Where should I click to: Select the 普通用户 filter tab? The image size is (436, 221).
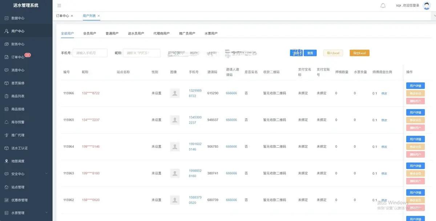(x=112, y=33)
